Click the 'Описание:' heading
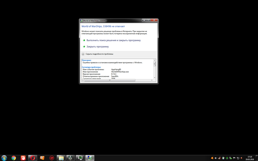Image resolution: width=258 pixels, height=161 pixels. (86, 60)
